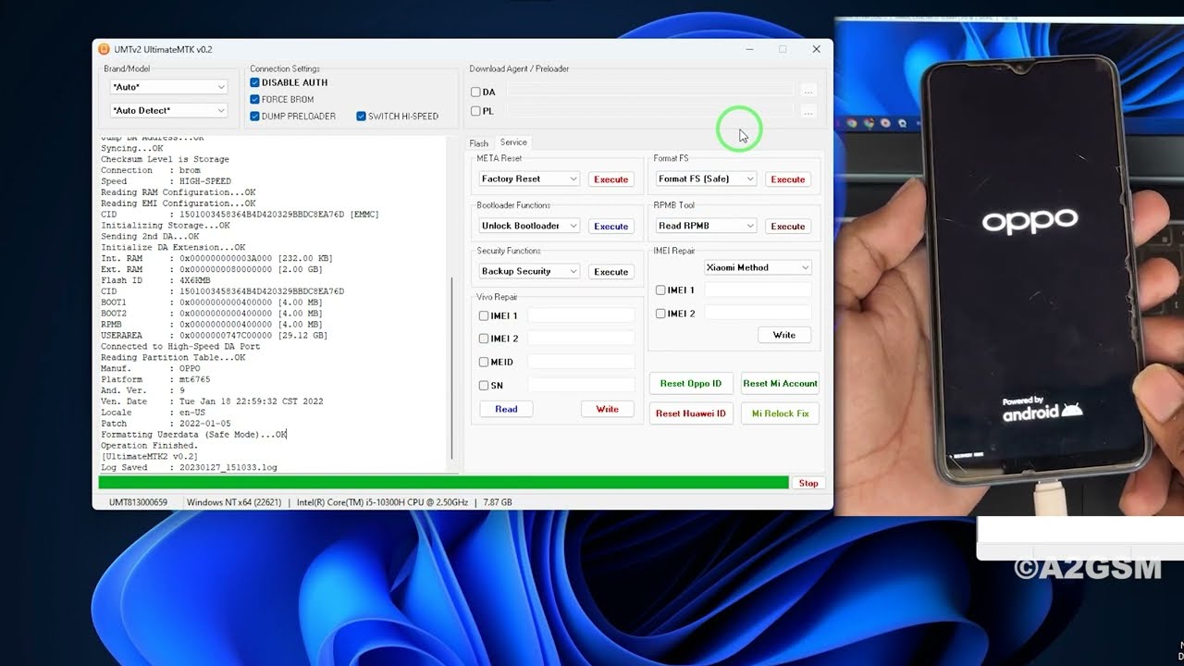Screen dimensions: 1184x666
Task: Click the Vivo Repair IMEI 1 field
Action: coord(581,315)
